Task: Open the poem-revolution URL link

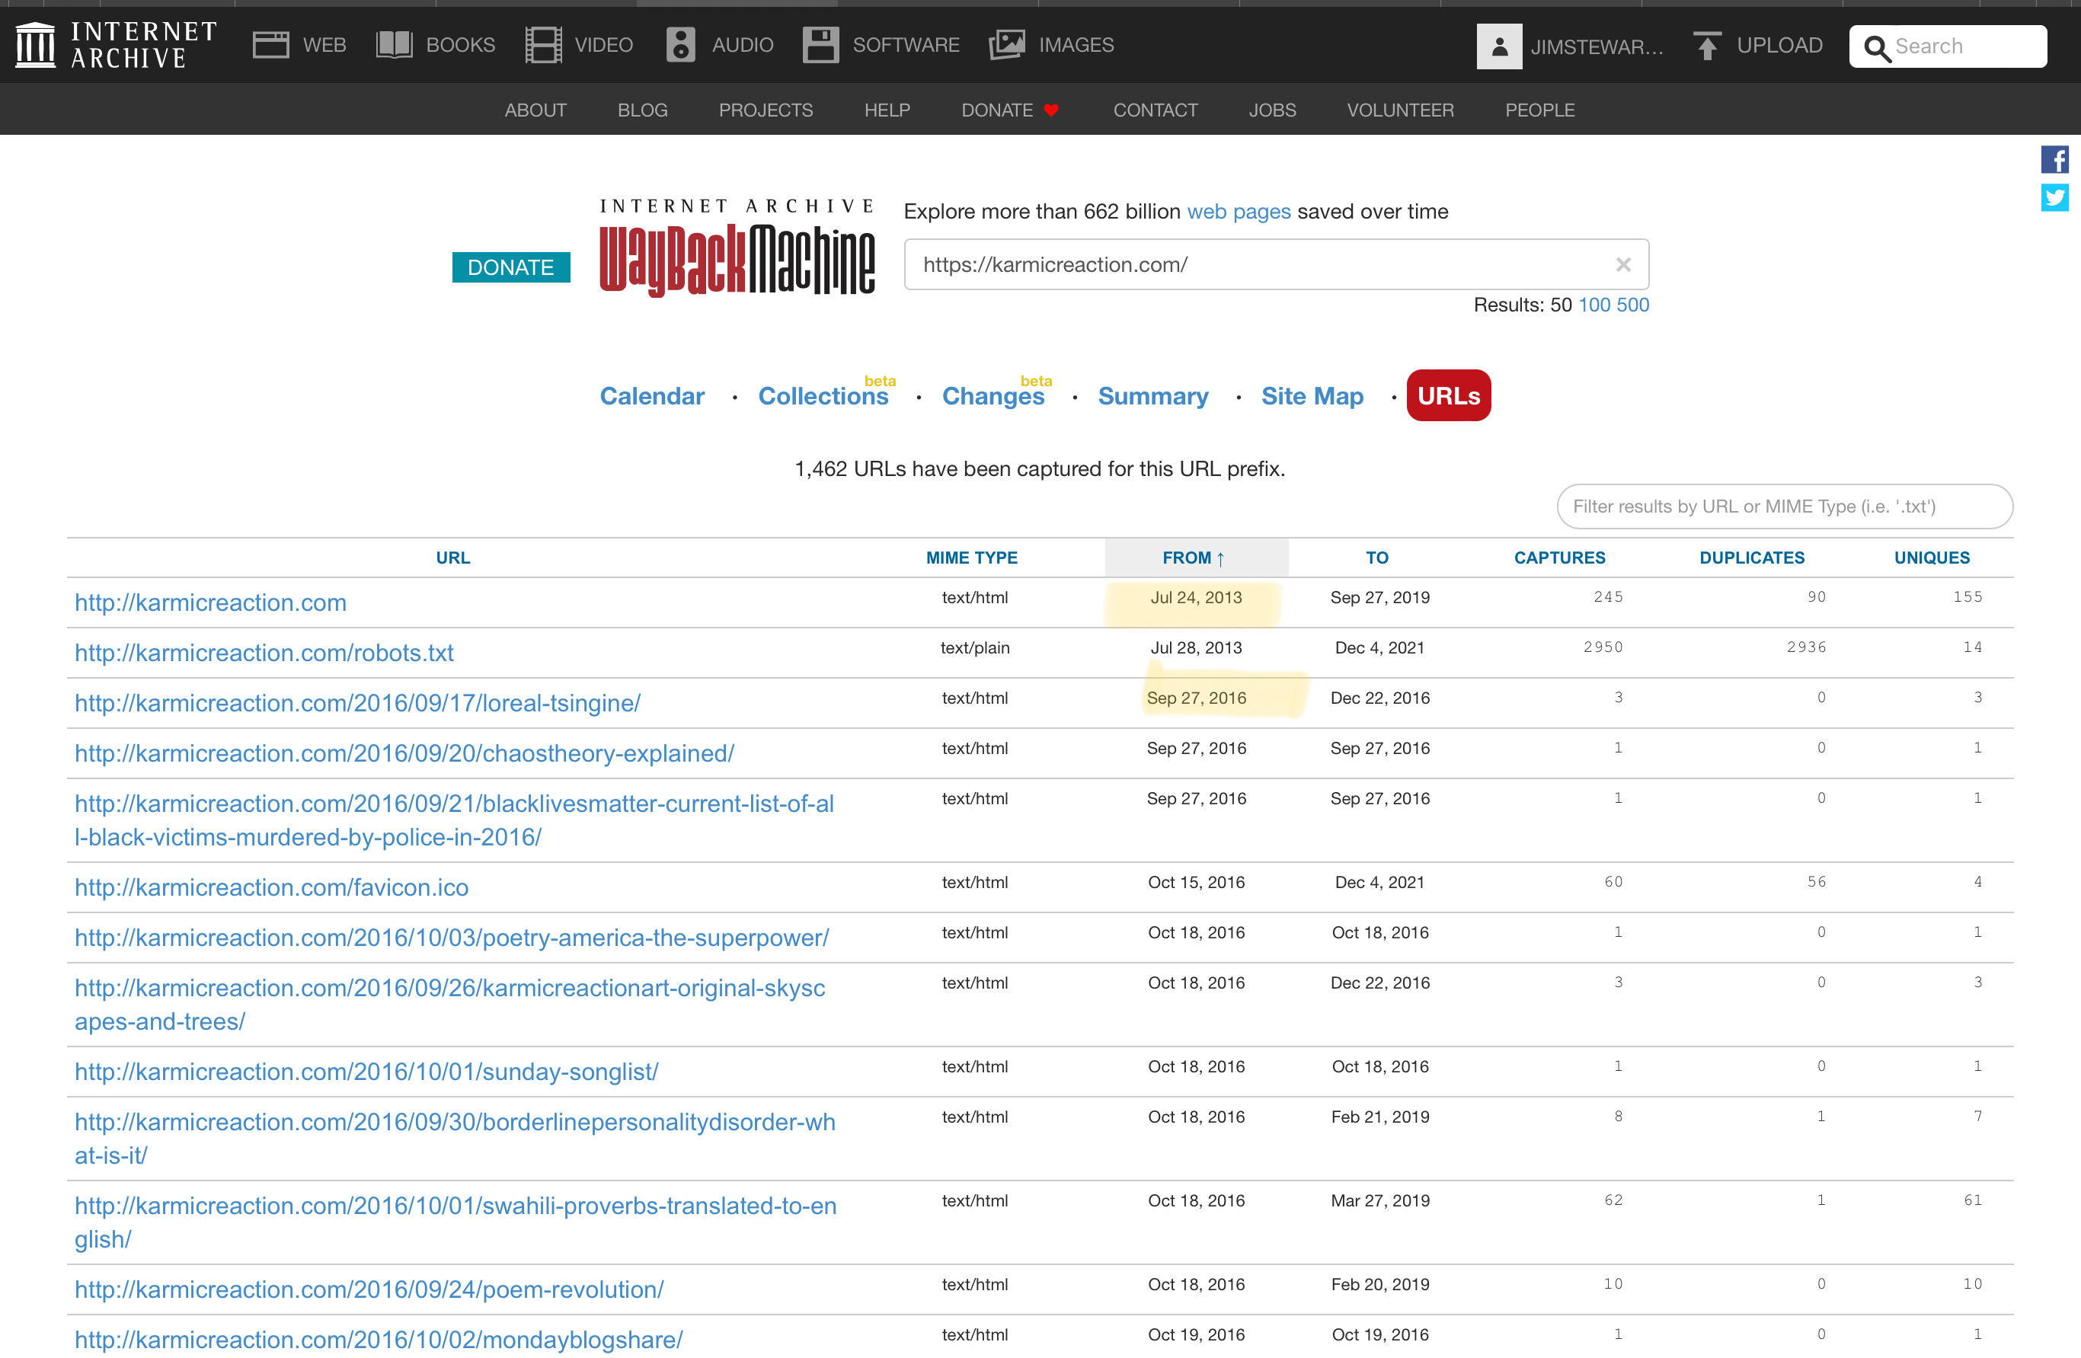Action: (x=369, y=1289)
